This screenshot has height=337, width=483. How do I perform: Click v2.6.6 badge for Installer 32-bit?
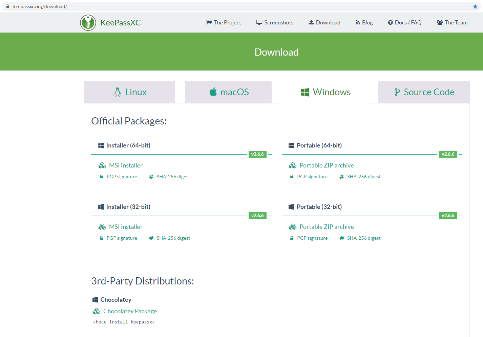pos(257,216)
